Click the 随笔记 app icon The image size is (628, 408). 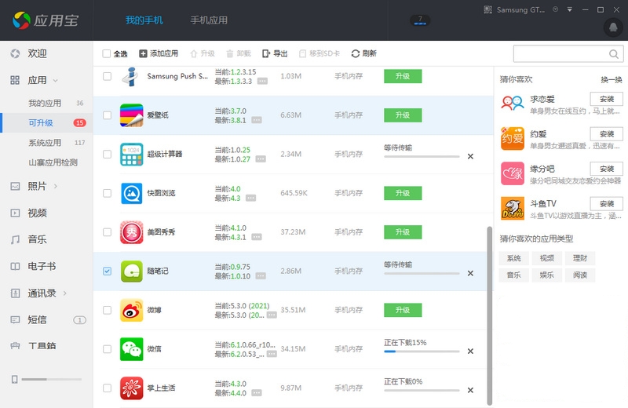tap(131, 271)
